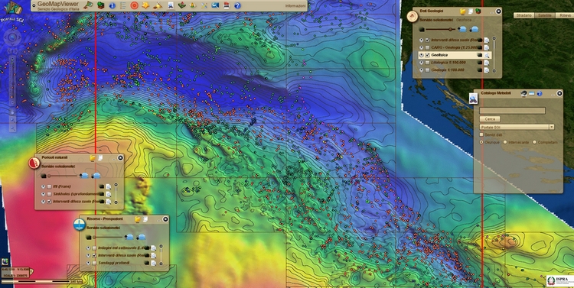Click the red target circle toolbar icon
Screen dimensions: 574x288
point(134,5)
